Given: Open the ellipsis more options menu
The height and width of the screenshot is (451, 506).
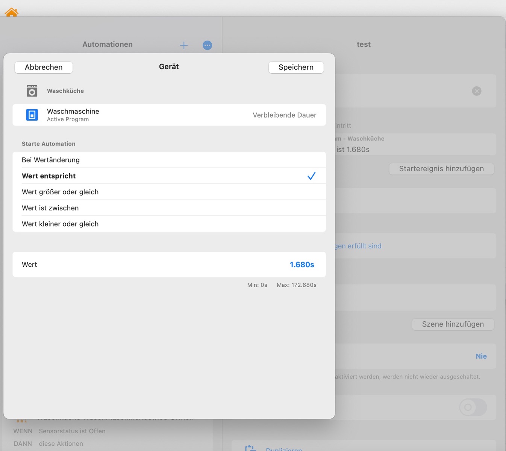Looking at the screenshot, I should [x=207, y=45].
